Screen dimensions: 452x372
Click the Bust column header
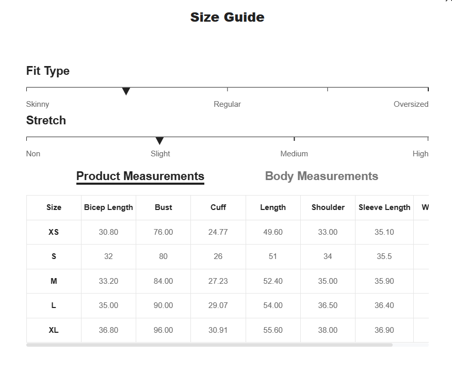click(x=163, y=207)
